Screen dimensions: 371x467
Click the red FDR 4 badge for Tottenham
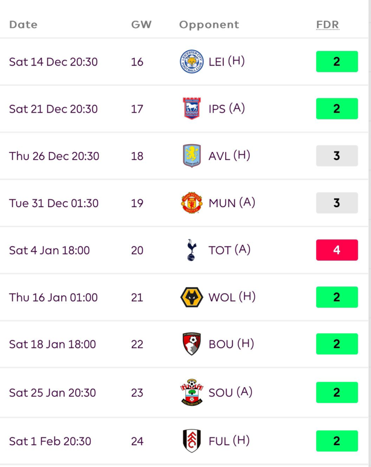pos(337,250)
